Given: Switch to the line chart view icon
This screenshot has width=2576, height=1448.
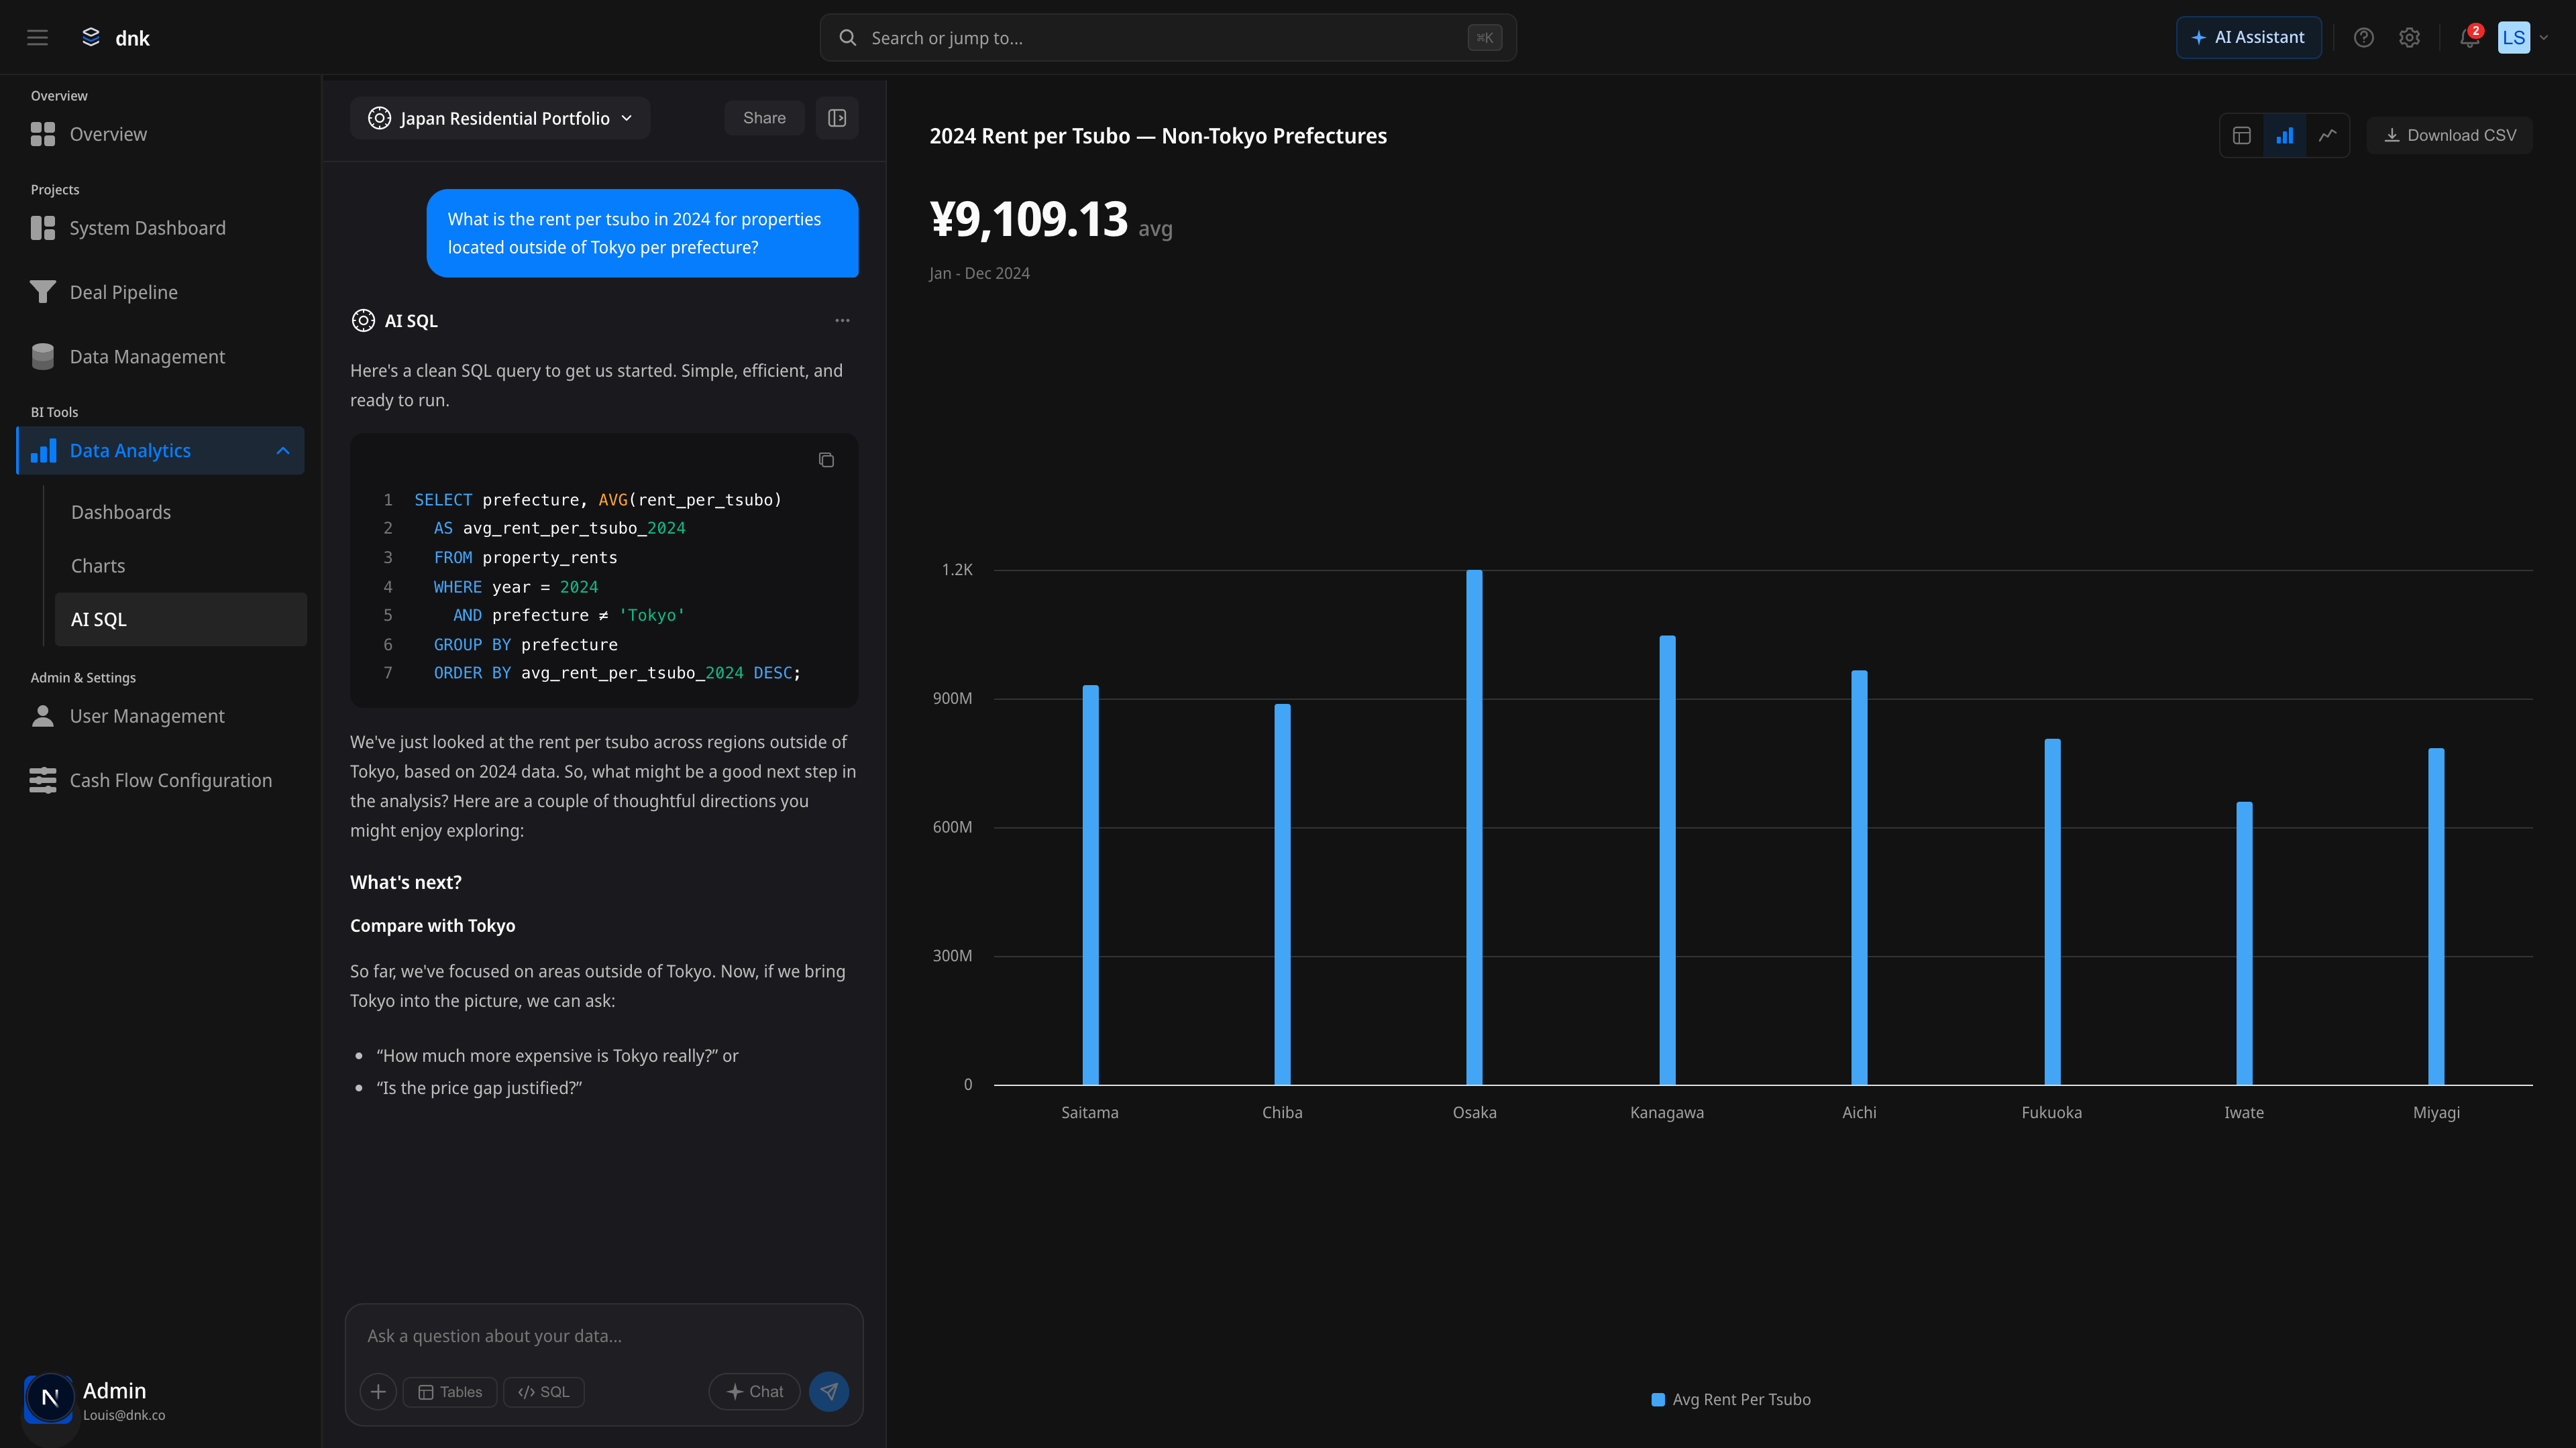Looking at the screenshot, I should tap(2328, 135).
